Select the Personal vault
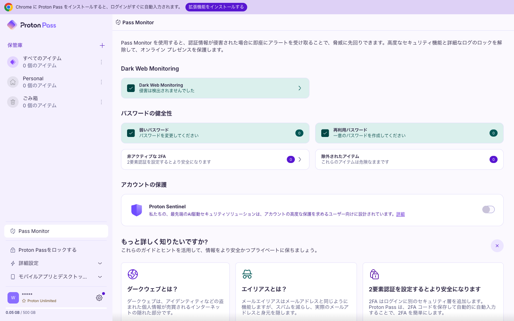This screenshot has width=514, height=321. tap(56, 82)
